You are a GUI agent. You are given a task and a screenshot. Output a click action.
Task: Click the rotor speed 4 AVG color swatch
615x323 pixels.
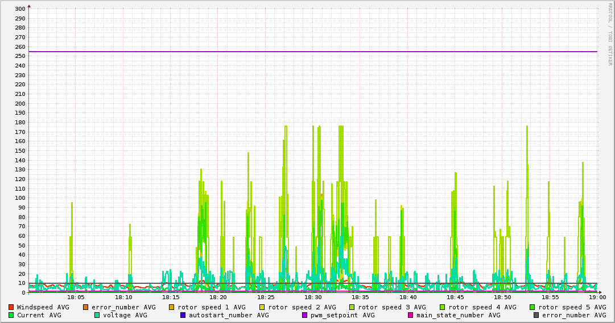(x=443, y=307)
